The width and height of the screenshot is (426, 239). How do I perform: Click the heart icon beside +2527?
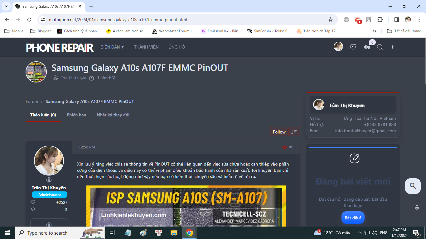[33, 202]
